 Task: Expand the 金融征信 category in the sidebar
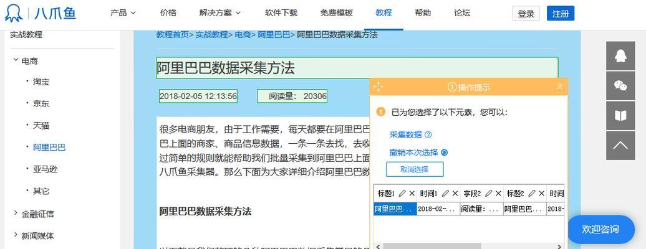[16, 213]
